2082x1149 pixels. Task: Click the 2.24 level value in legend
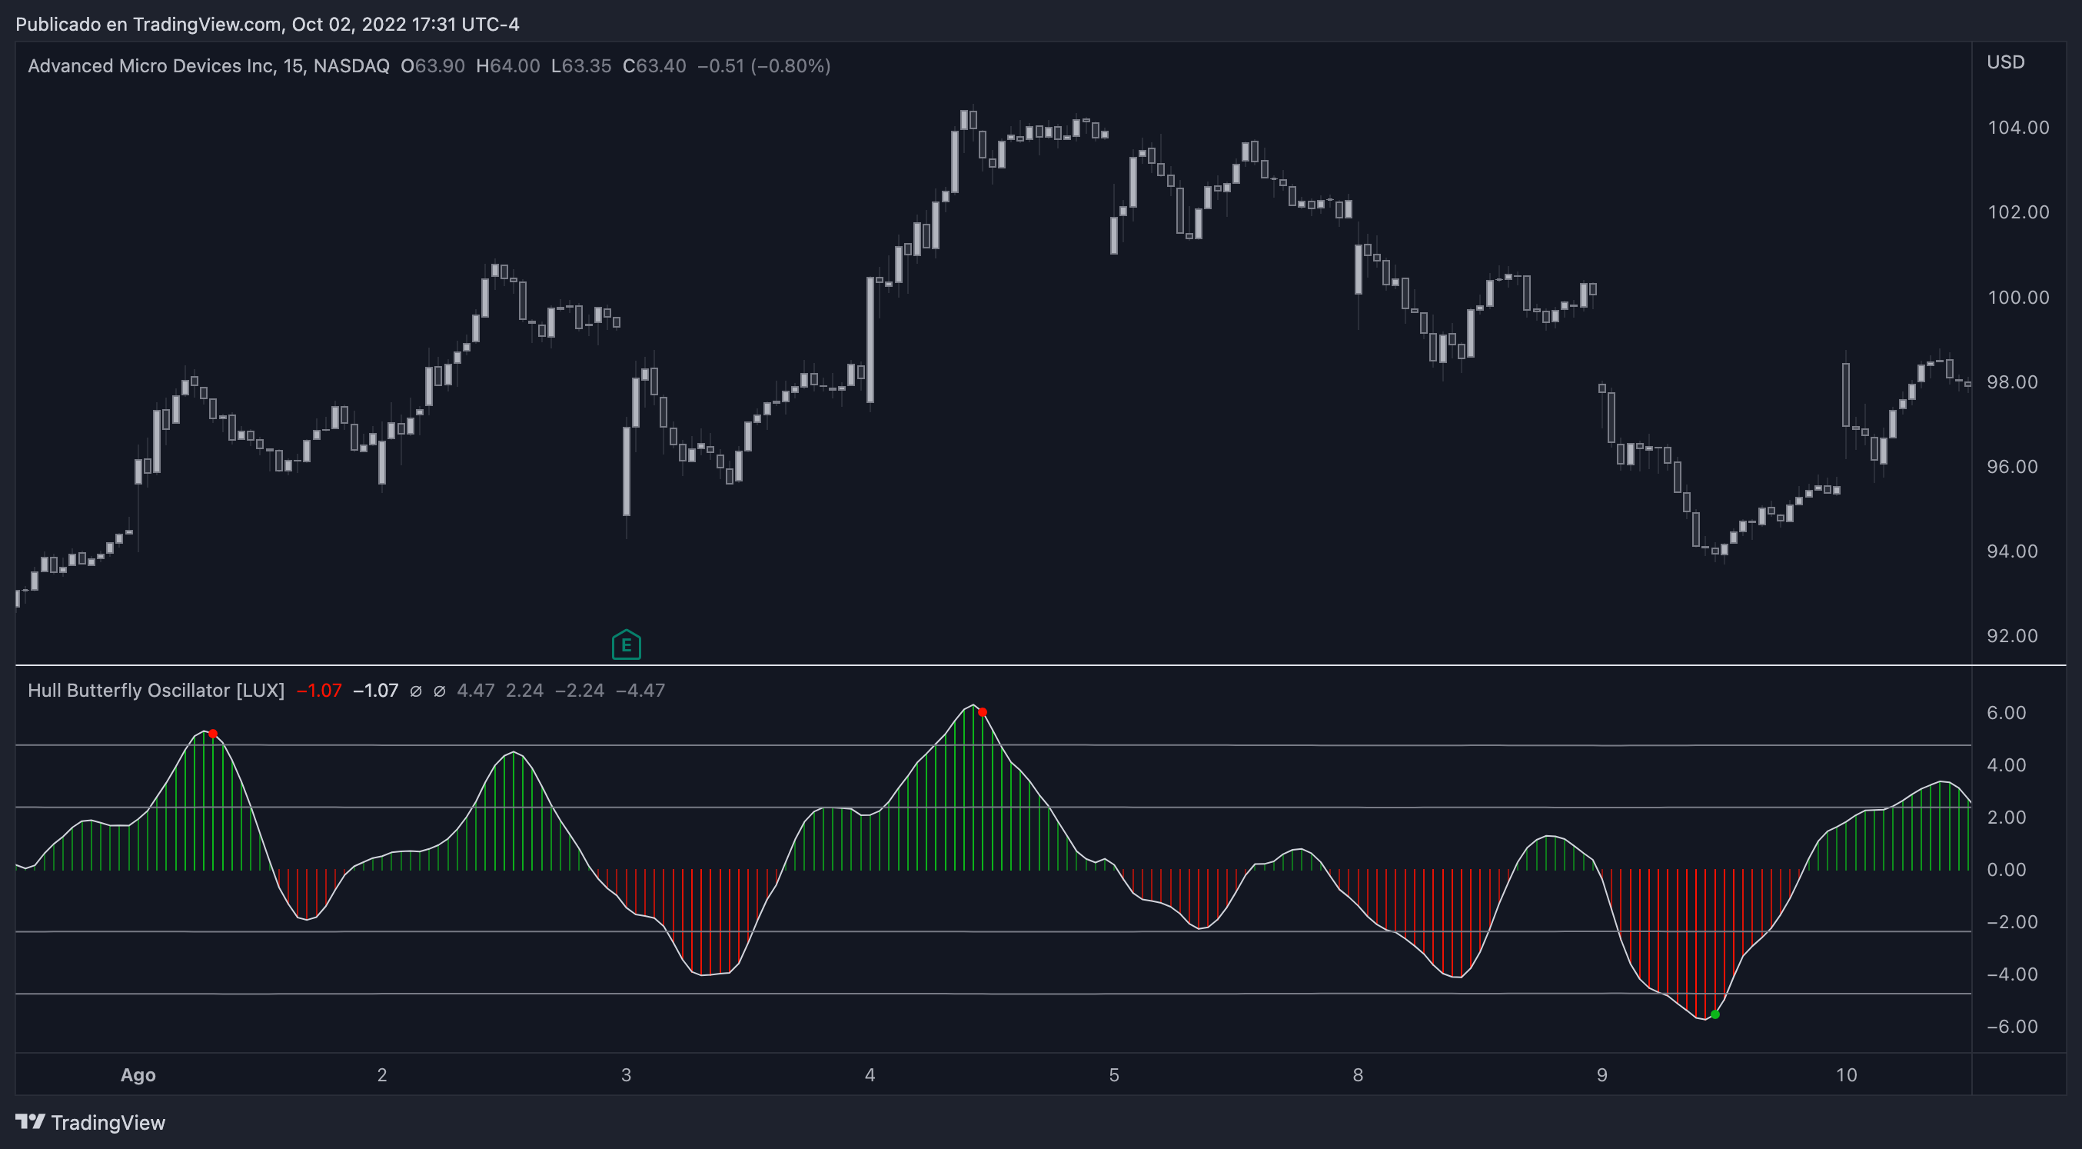524,691
